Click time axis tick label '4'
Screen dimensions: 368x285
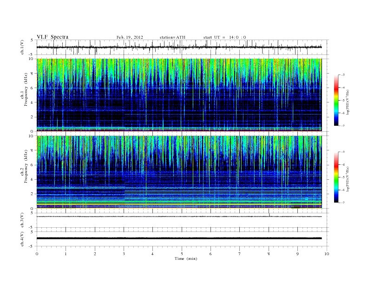point(152,254)
